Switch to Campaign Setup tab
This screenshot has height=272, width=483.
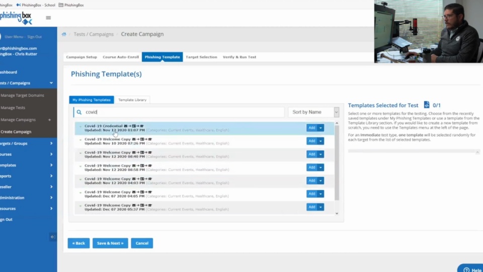tap(82, 57)
